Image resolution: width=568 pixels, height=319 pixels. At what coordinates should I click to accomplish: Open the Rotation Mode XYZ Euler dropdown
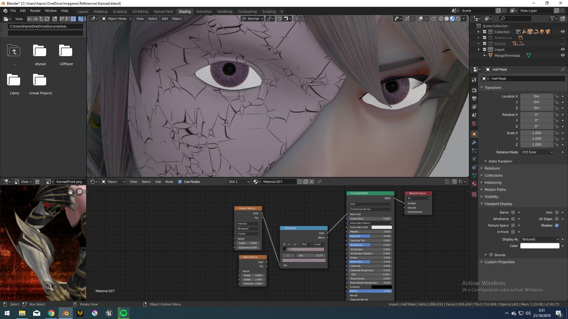[537, 152]
